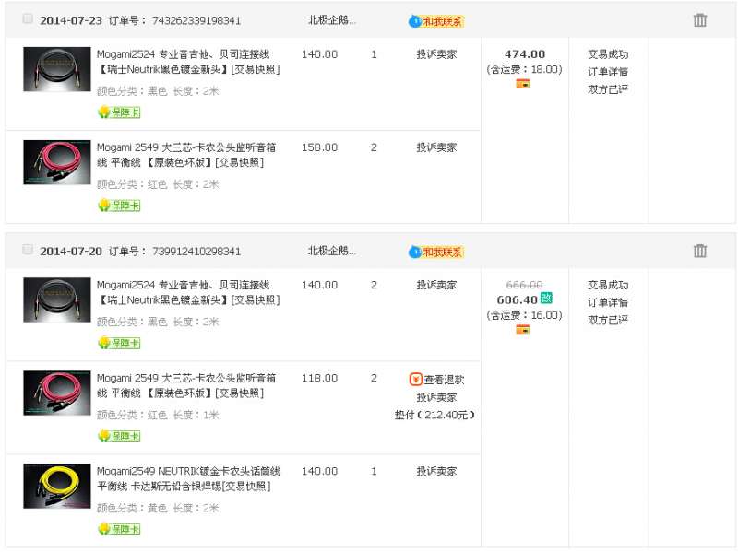Delete the 2014-07-23 order with trash icon
The height and width of the screenshot is (552, 738).
[x=700, y=20]
